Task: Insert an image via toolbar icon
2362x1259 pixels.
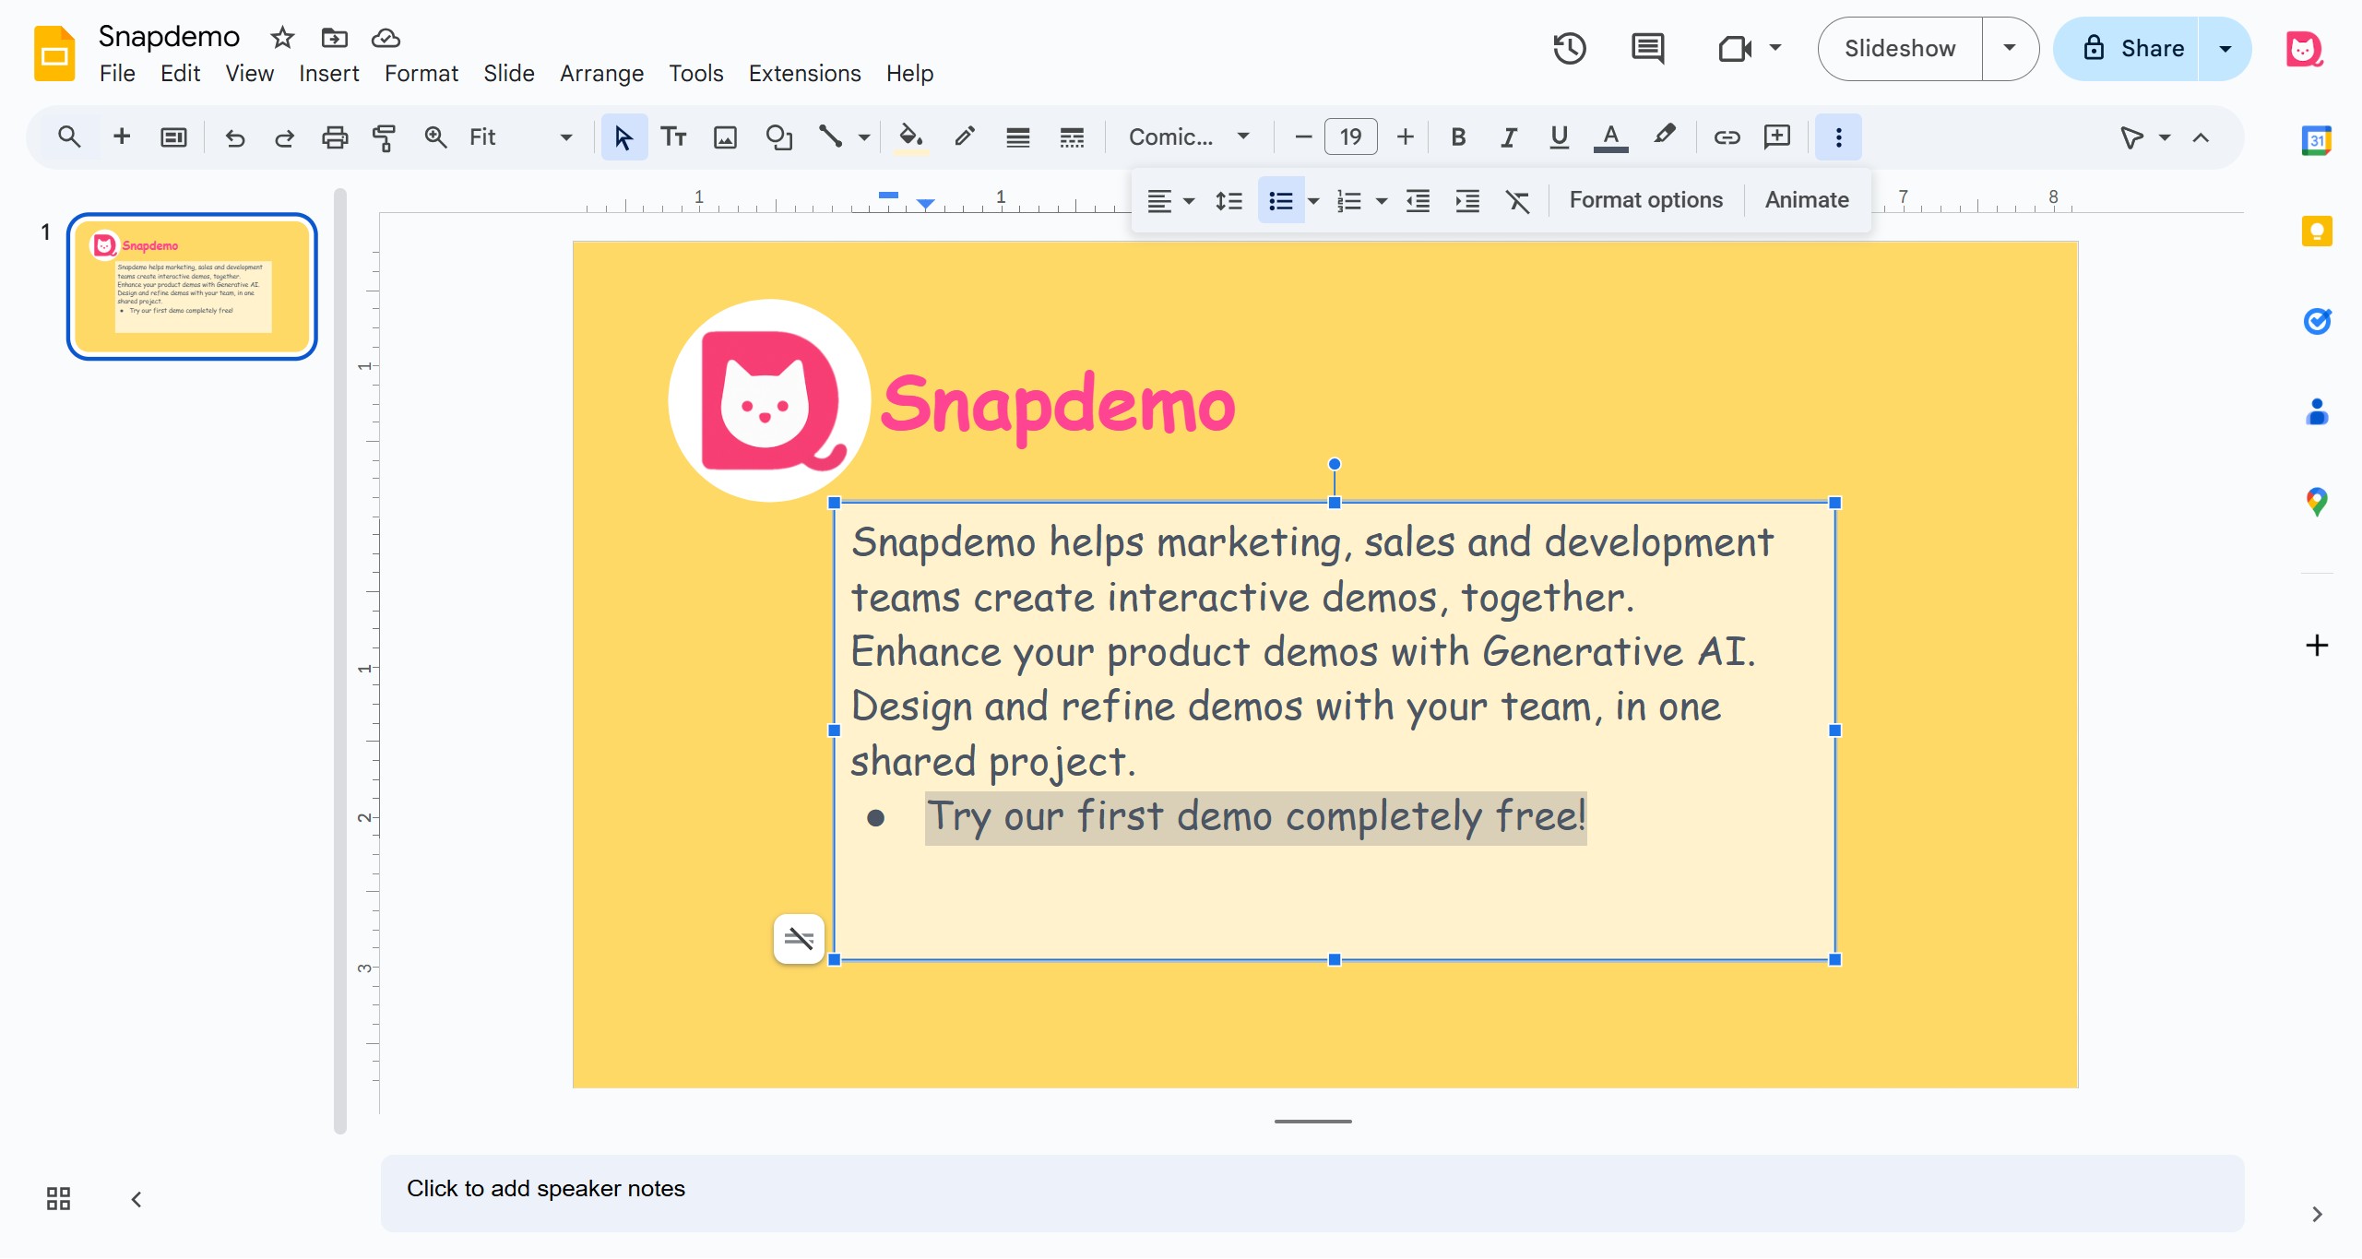Action: pos(726,137)
